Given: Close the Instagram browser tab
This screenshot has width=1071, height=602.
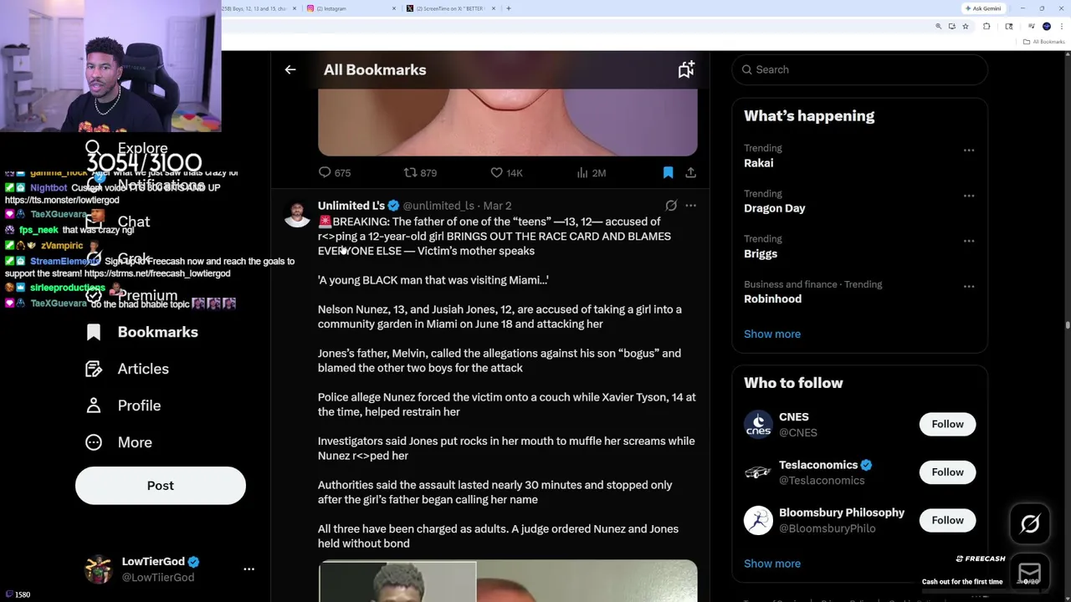Looking at the screenshot, I should click(x=394, y=8).
